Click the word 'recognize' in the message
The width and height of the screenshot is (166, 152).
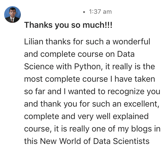[x=126, y=92]
